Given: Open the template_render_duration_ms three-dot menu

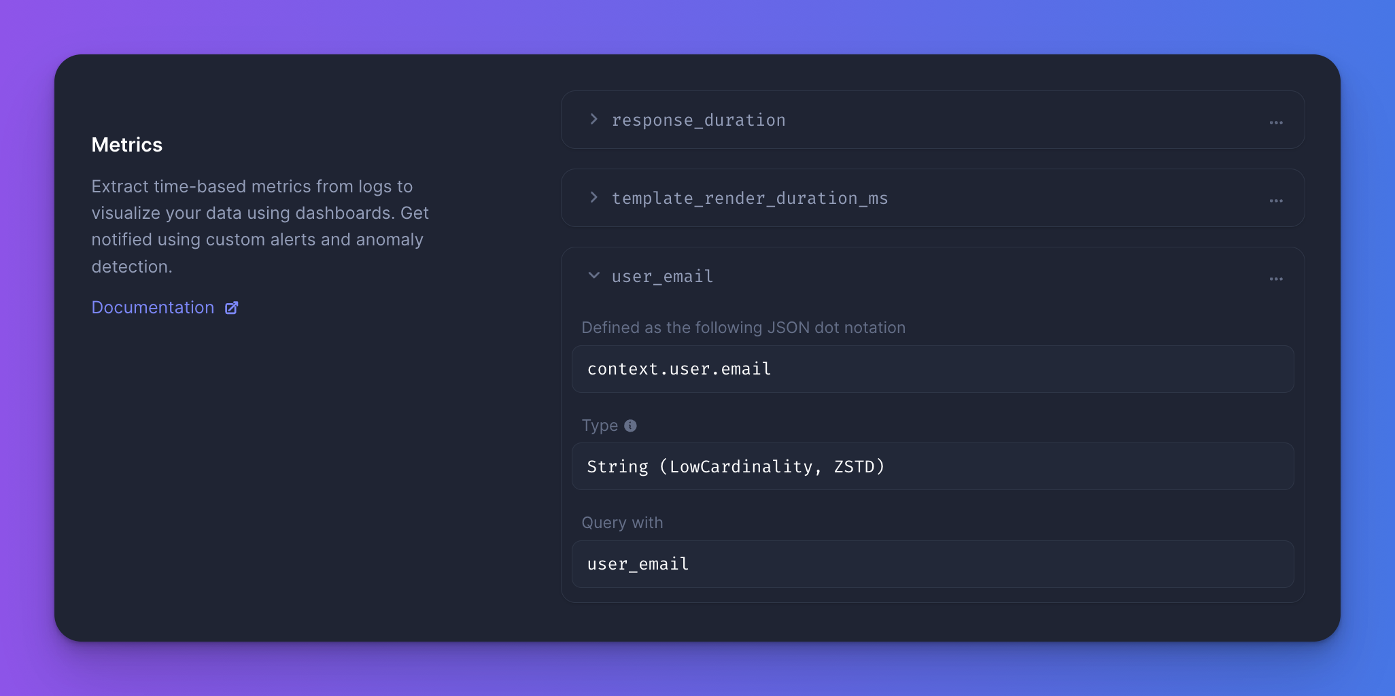Looking at the screenshot, I should (x=1276, y=201).
